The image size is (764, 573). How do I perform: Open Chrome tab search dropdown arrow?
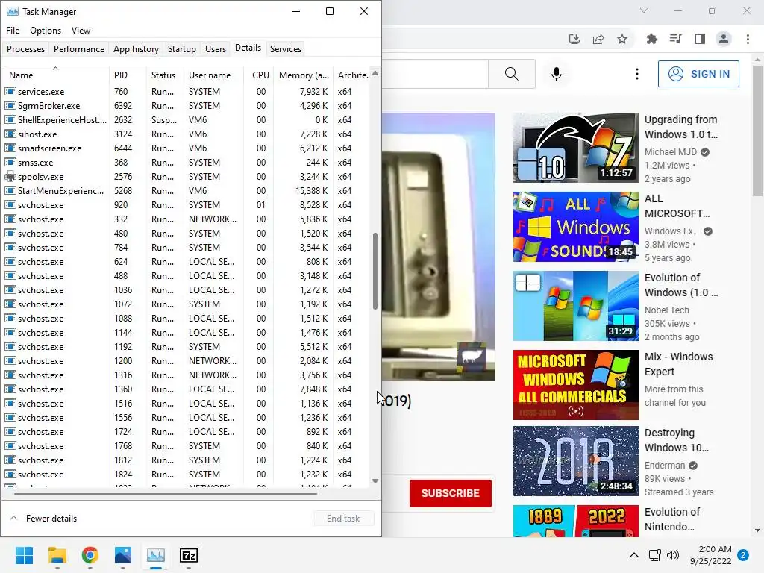click(x=644, y=10)
